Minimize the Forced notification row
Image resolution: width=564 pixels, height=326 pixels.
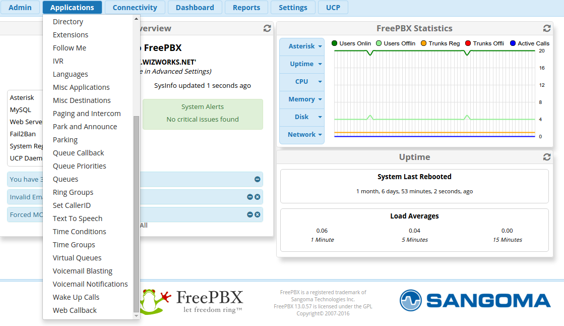[250, 214]
